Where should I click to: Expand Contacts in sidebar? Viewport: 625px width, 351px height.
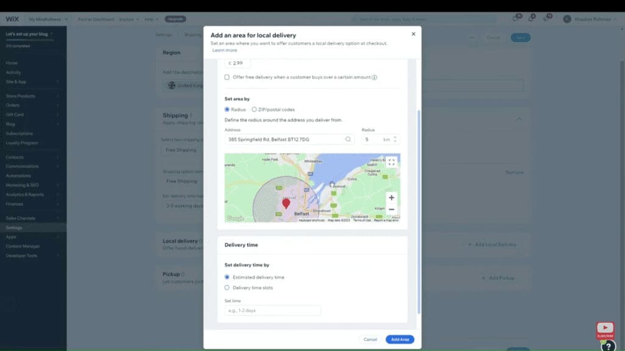pyautogui.click(x=32, y=157)
